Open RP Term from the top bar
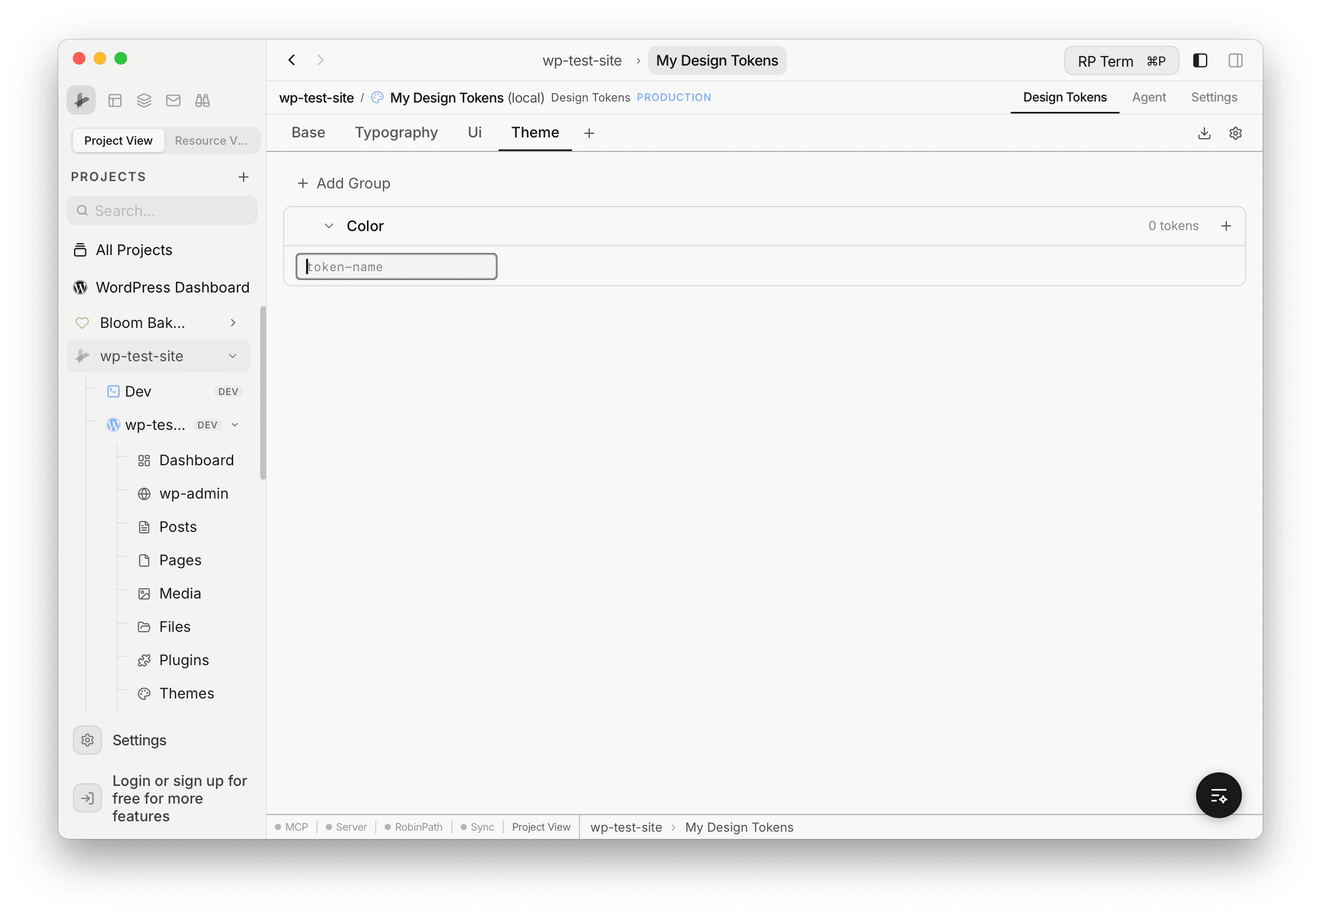 pos(1121,60)
